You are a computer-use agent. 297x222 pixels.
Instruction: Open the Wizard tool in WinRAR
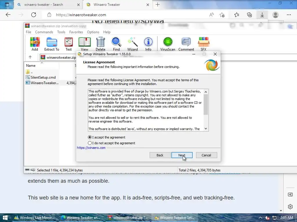(132, 44)
